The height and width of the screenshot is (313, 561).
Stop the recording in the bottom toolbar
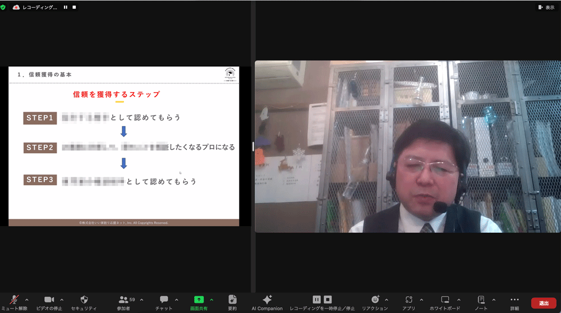328,300
